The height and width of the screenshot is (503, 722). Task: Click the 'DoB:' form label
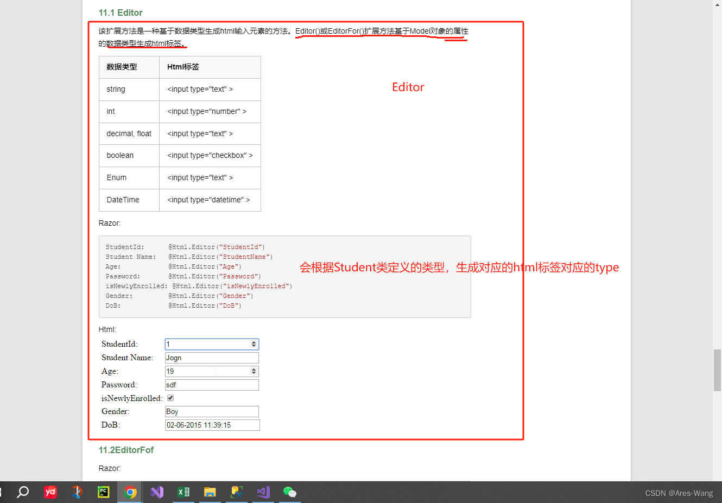tap(111, 425)
